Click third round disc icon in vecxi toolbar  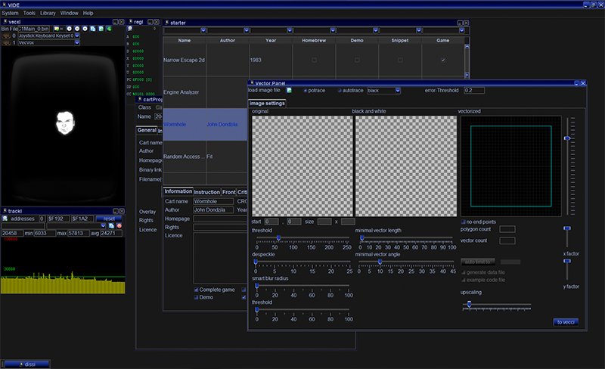tap(85, 29)
